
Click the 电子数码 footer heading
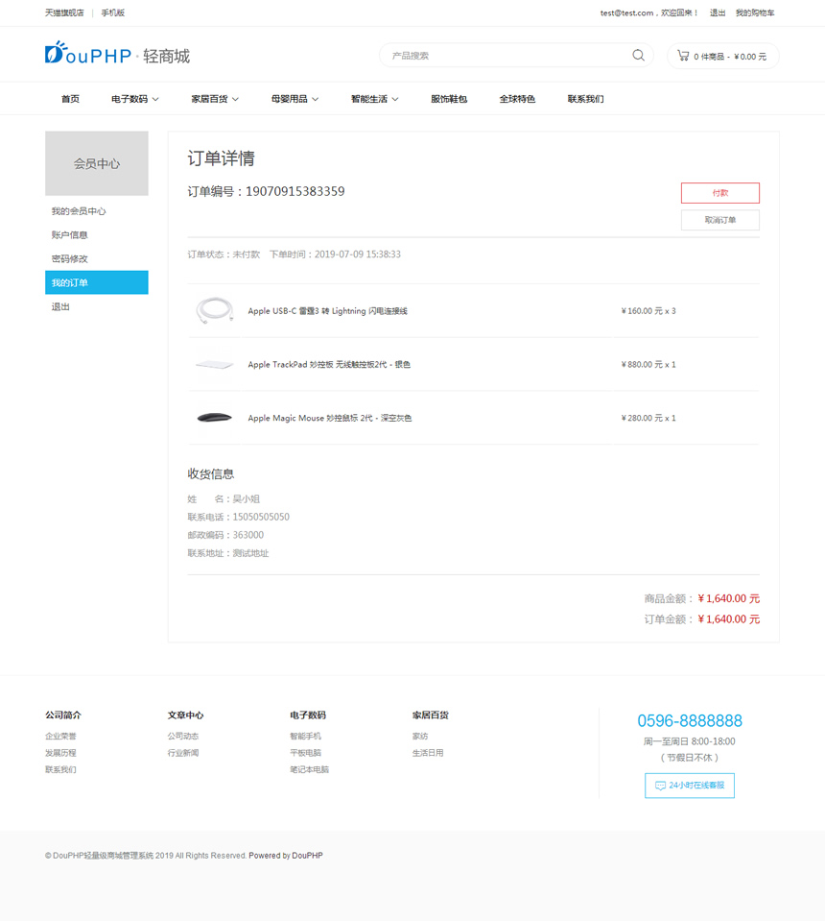tap(308, 715)
